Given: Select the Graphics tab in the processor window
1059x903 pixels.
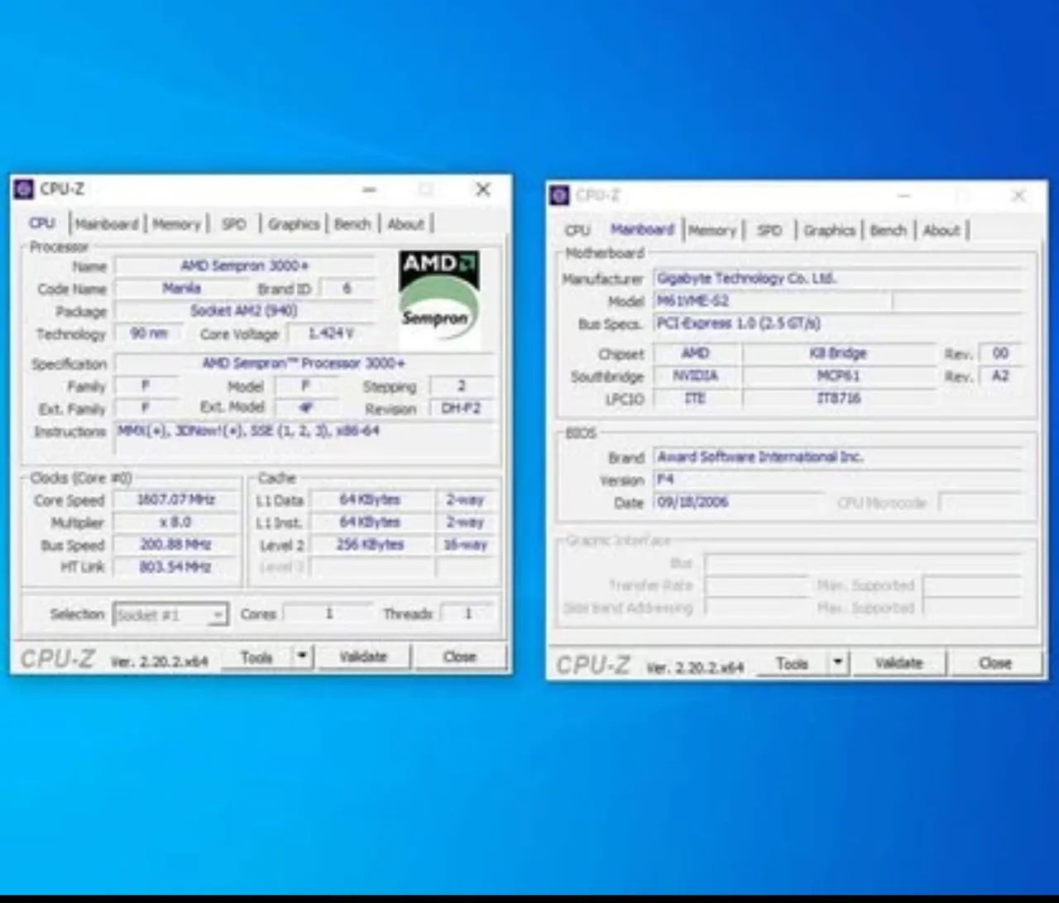Looking at the screenshot, I should pos(294,224).
